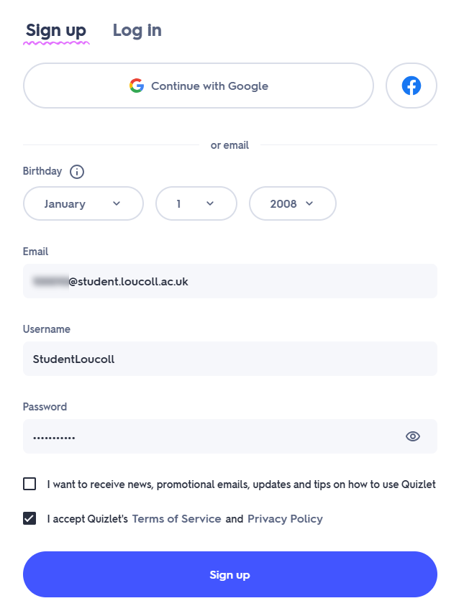Switch to the Log in tab

click(137, 30)
